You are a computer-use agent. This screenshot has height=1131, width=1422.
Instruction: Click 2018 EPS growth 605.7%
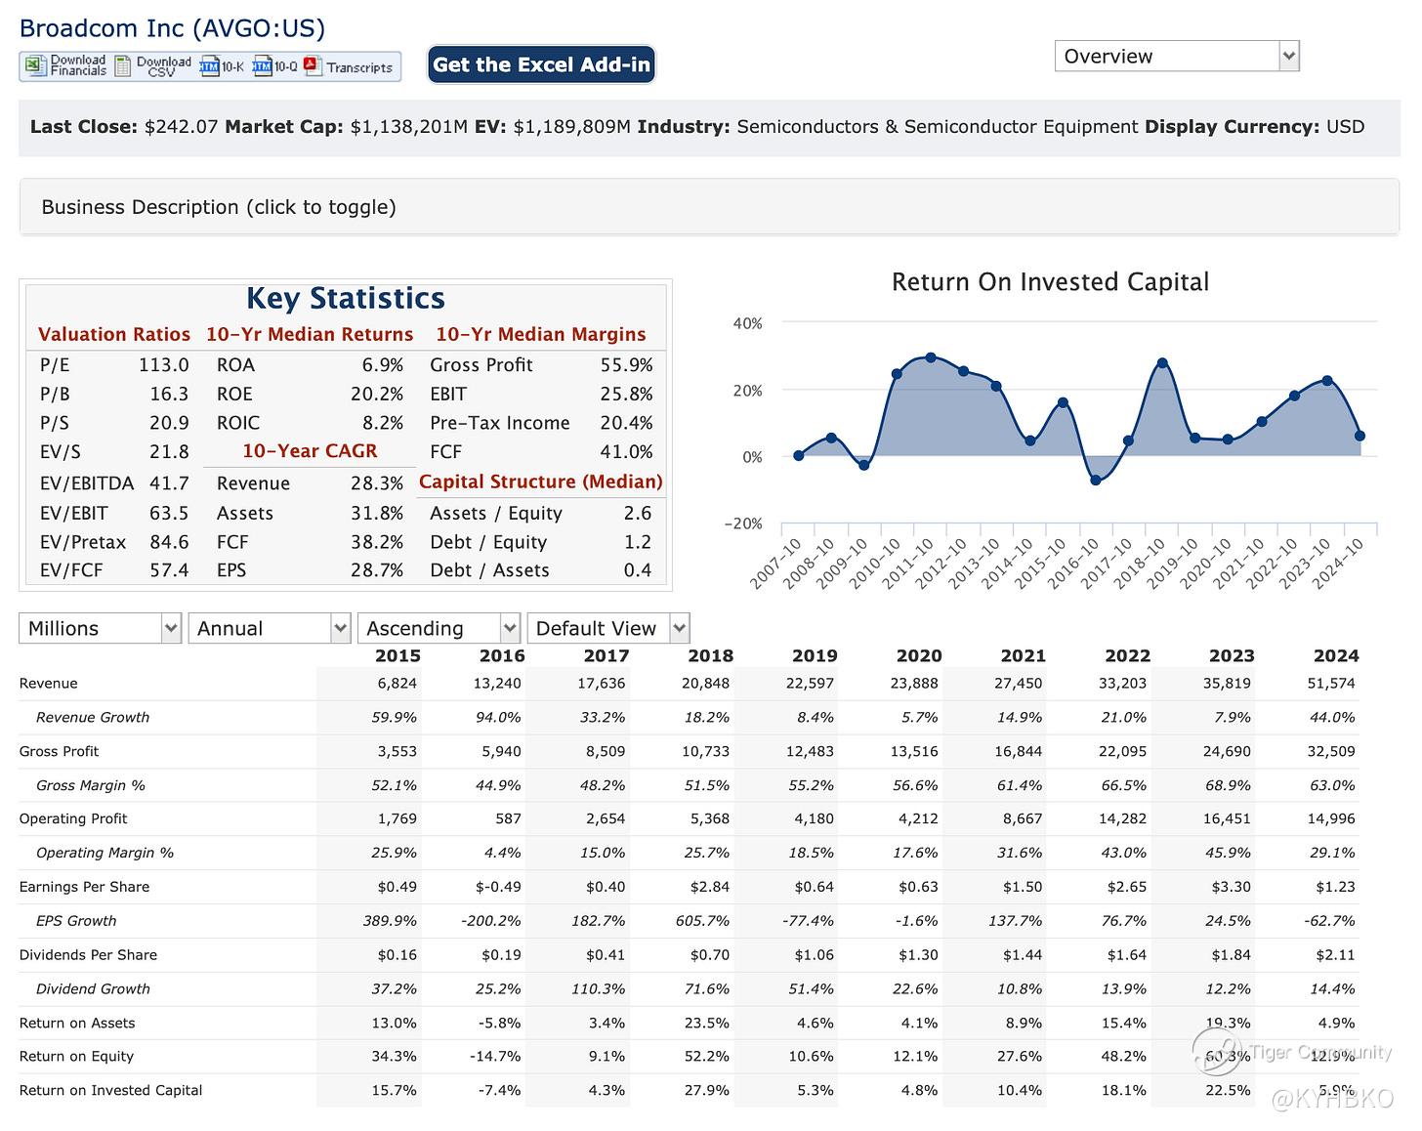702,921
